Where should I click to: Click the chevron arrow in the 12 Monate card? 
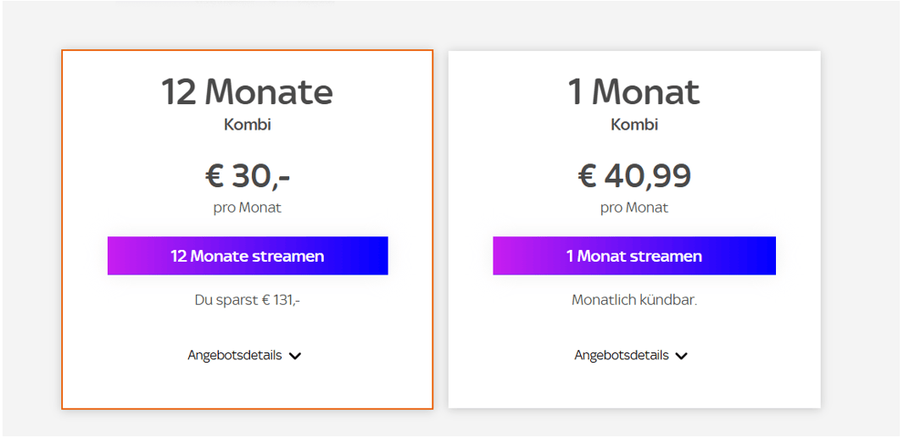click(295, 356)
